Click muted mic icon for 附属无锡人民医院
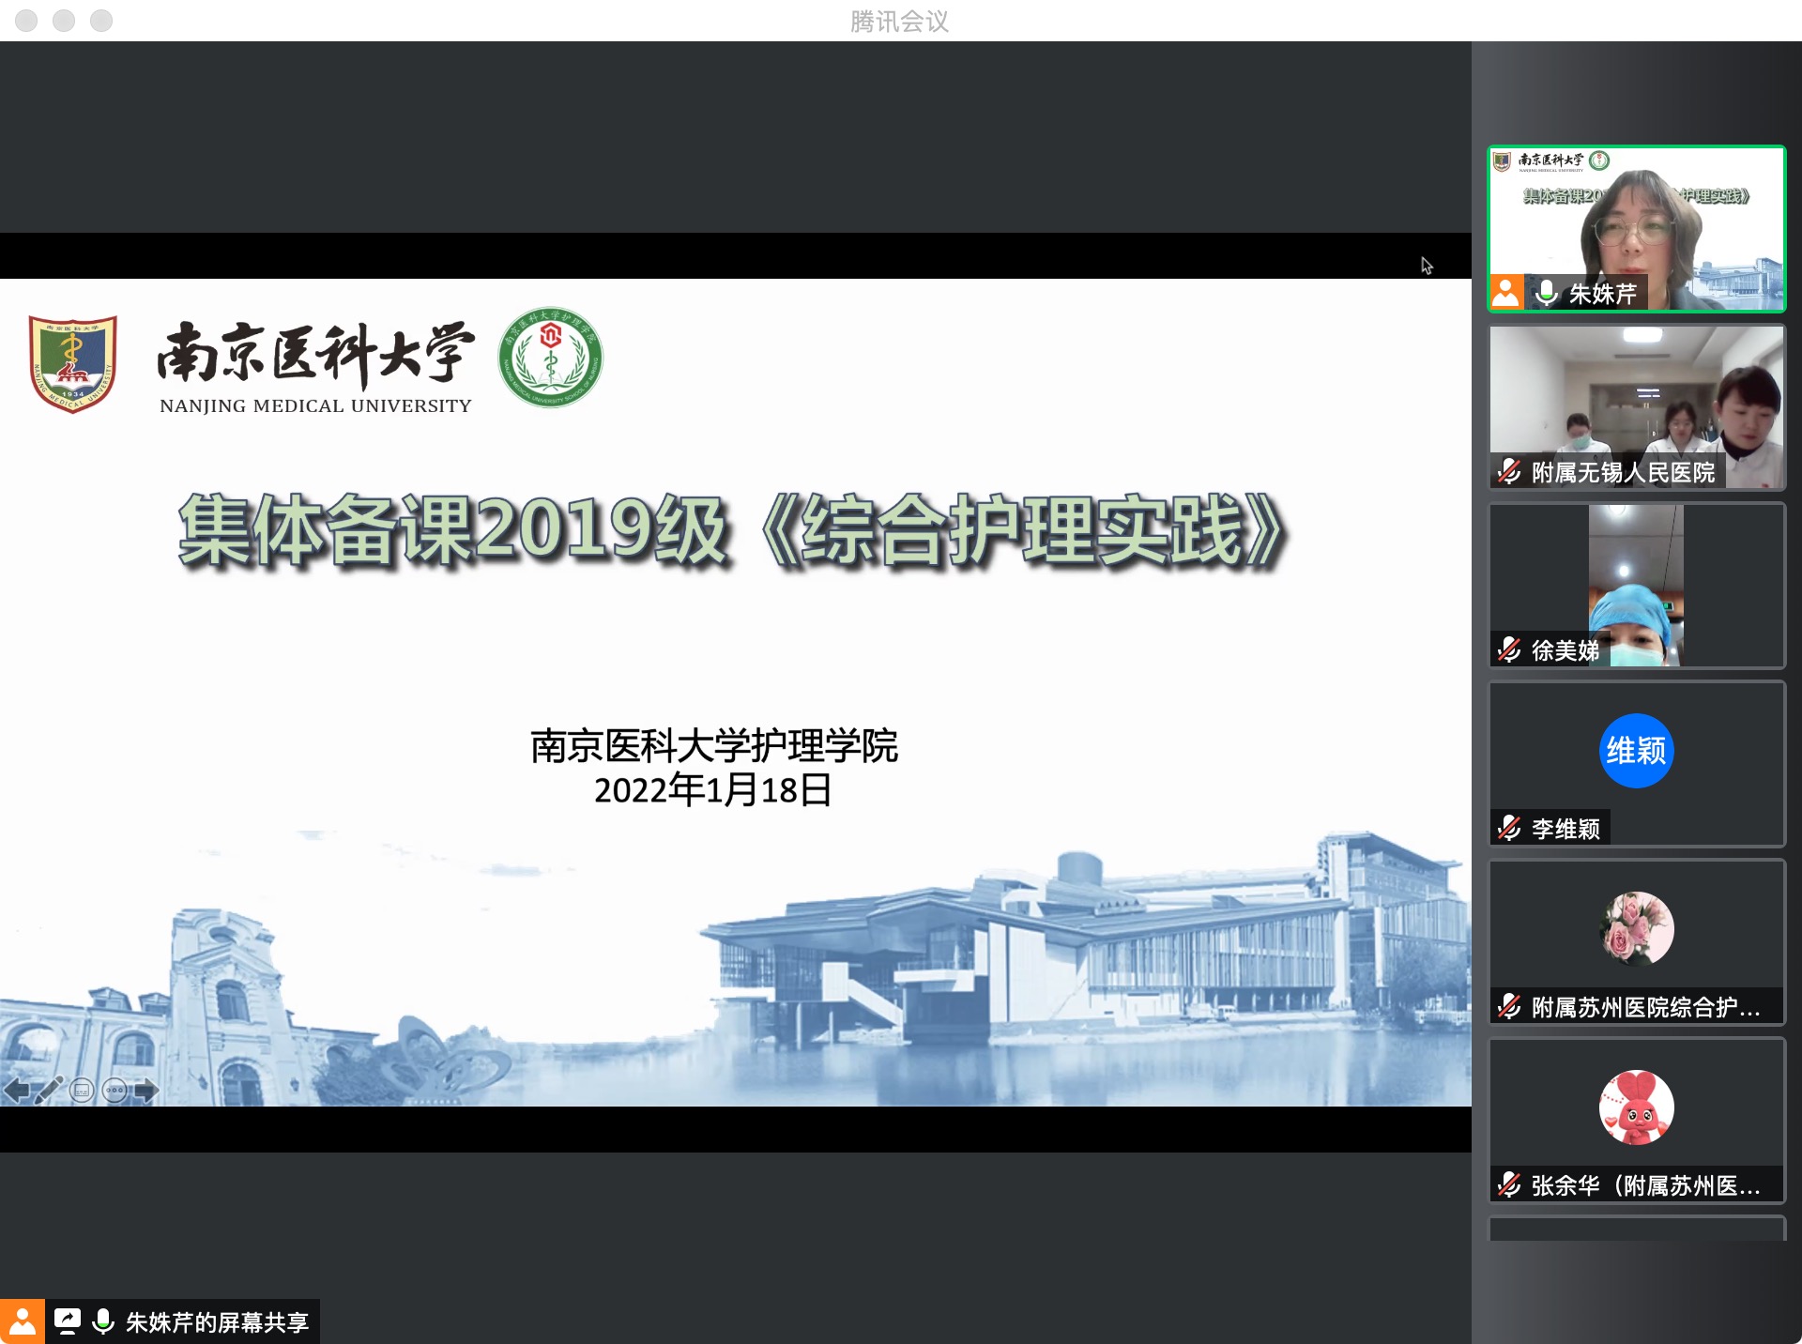This screenshot has height=1344, width=1802. pos(1509,471)
